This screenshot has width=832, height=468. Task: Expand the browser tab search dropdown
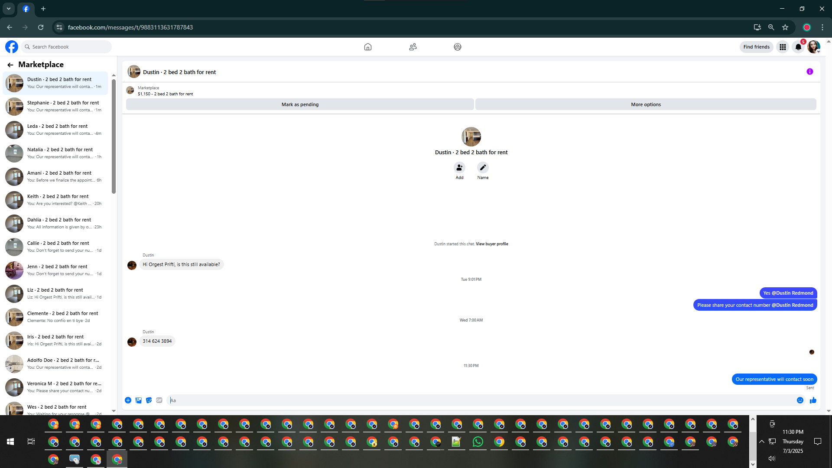[8, 9]
